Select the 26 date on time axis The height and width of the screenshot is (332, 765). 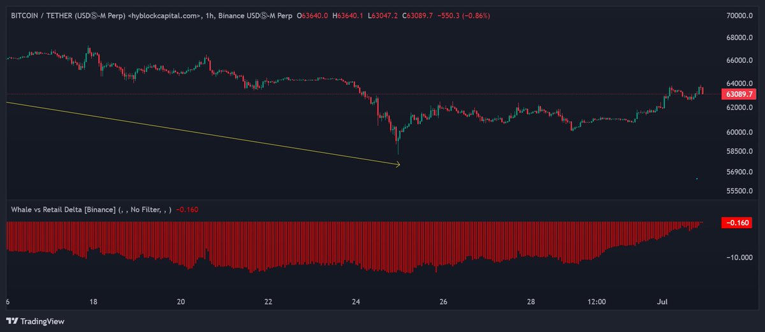[x=444, y=301]
